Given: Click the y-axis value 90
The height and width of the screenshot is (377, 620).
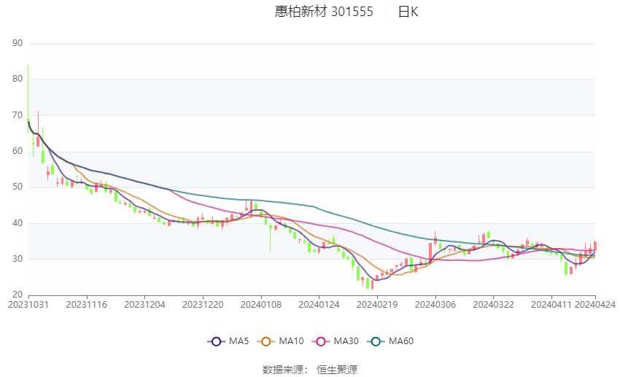Looking at the screenshot, I should click(18, 43).
